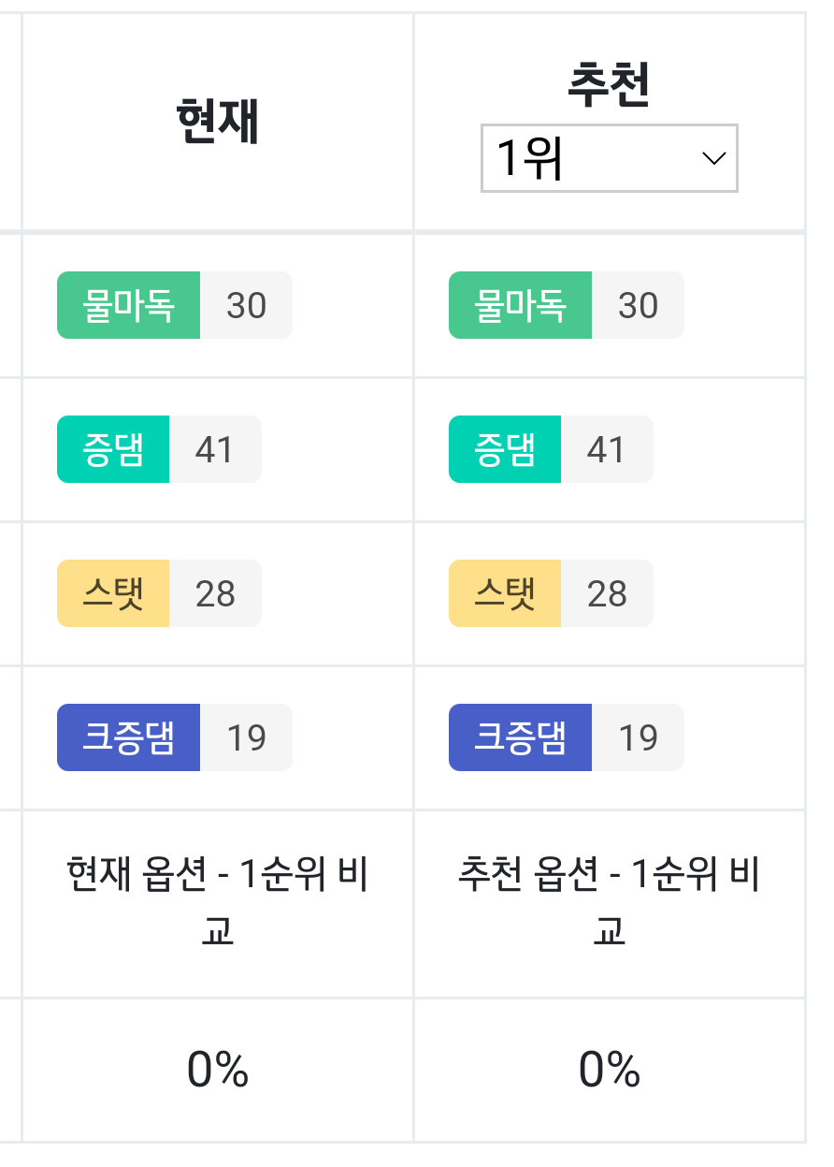The image size is (834, 1167).
Task: Select the green 물마독 tag in 현재 column
Action: 129,305
